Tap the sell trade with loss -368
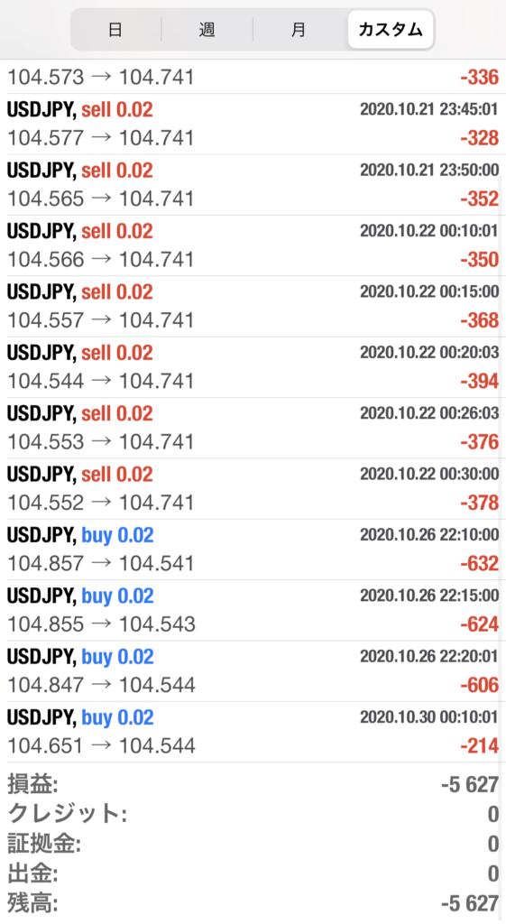This screenshot has width=506, height=924. coord(253,307)
